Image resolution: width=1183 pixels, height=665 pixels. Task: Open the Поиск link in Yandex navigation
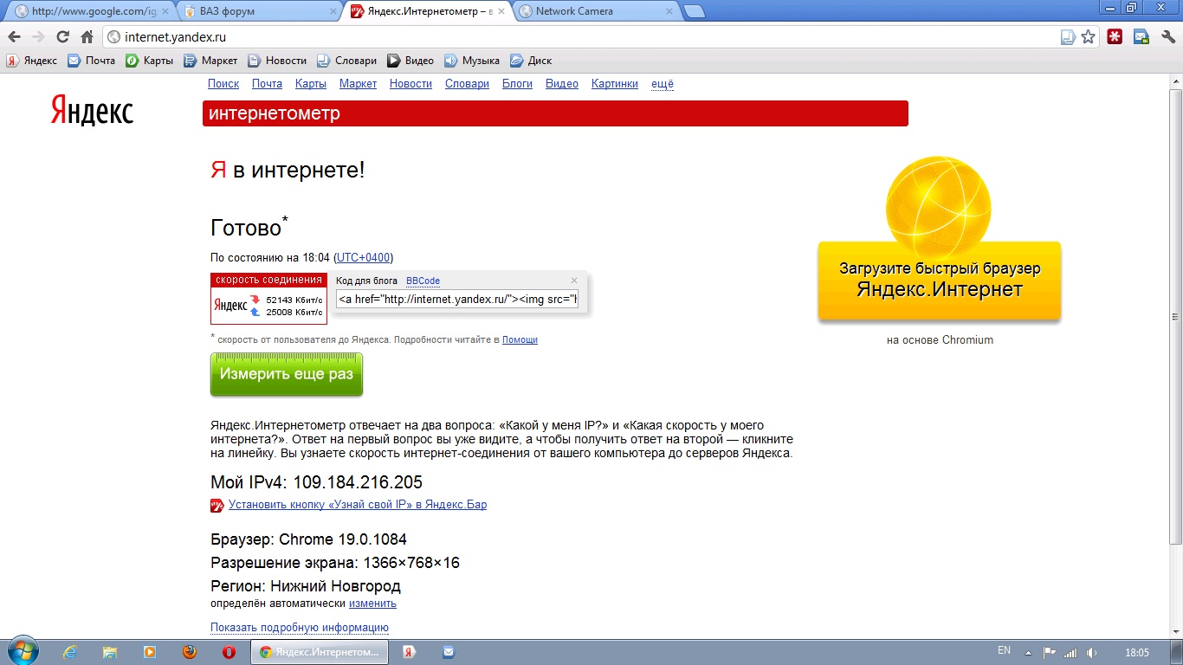223,84
